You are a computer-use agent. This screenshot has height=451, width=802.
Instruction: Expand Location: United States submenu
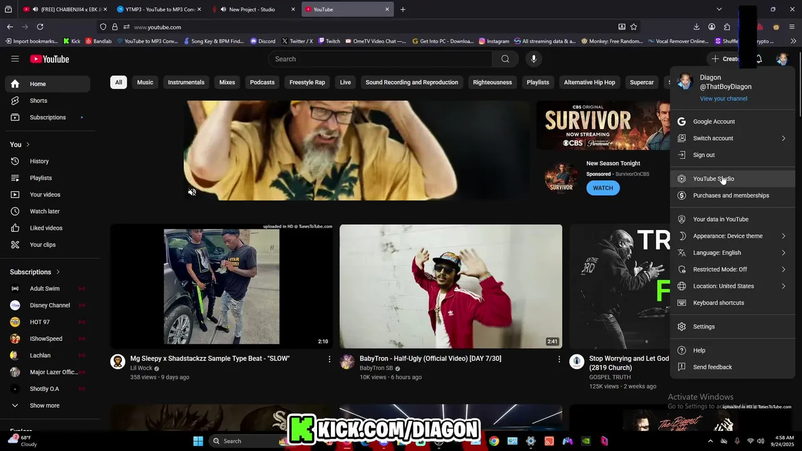[732, 286]
